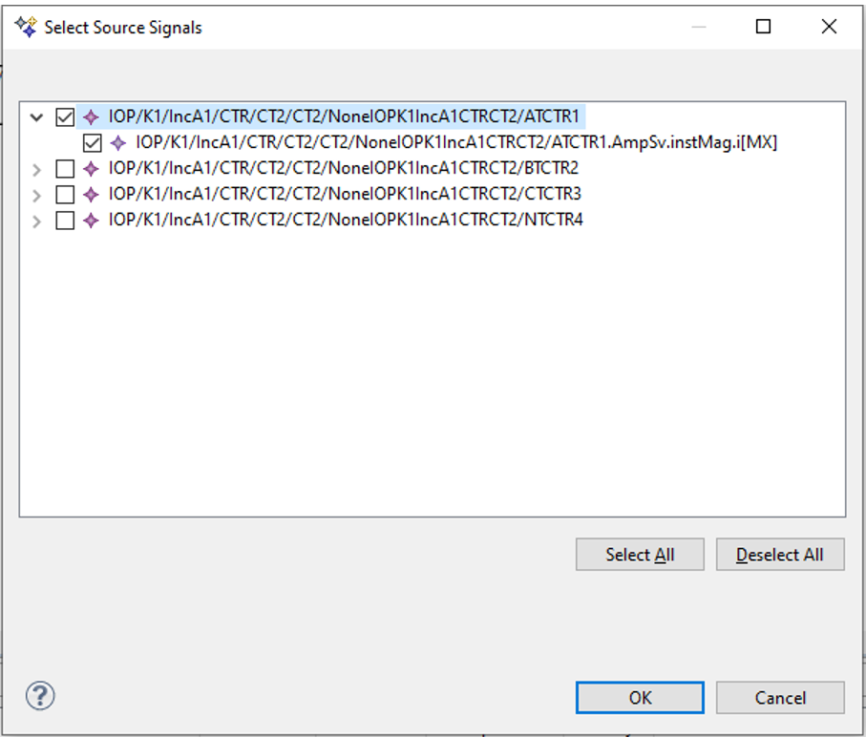Click the signal icon beside ATCTR1
866x737 pixels.
coord(91,117)
